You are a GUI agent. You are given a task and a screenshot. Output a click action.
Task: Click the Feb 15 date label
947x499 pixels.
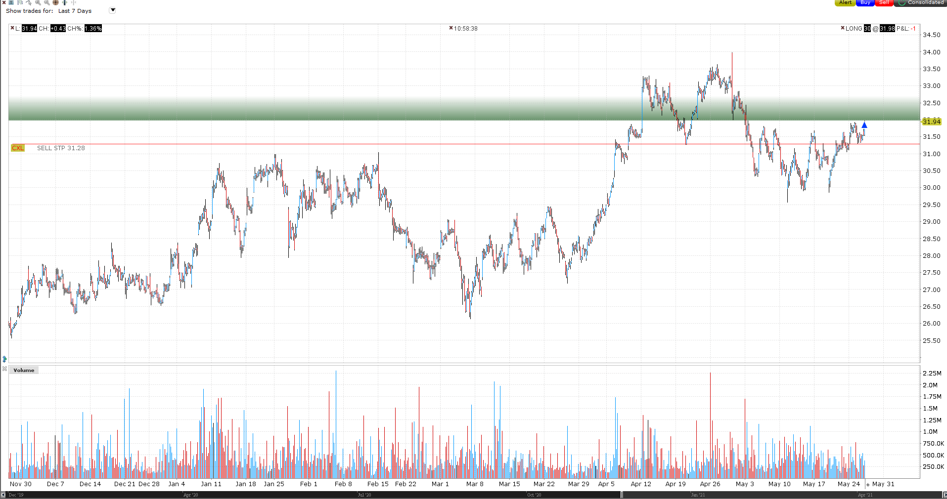378,484
